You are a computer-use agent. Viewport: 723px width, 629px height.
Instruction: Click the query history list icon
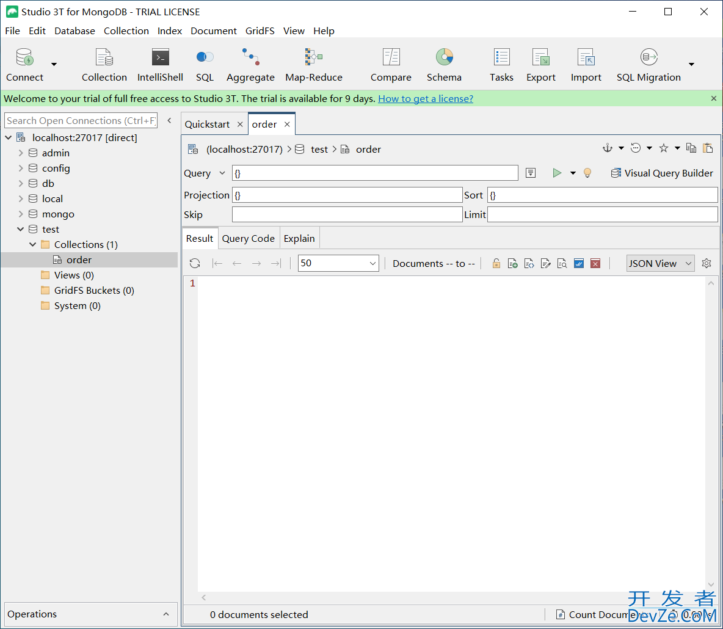click(531, 173)
